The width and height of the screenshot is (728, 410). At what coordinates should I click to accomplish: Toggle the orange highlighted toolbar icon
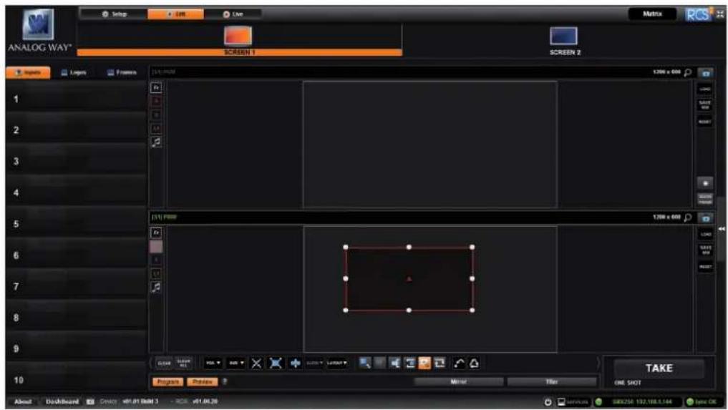424,363
